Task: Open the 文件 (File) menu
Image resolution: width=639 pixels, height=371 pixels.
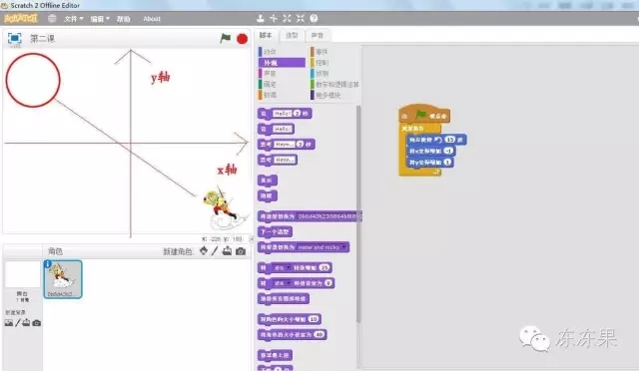Action: [x=73, y=19]
